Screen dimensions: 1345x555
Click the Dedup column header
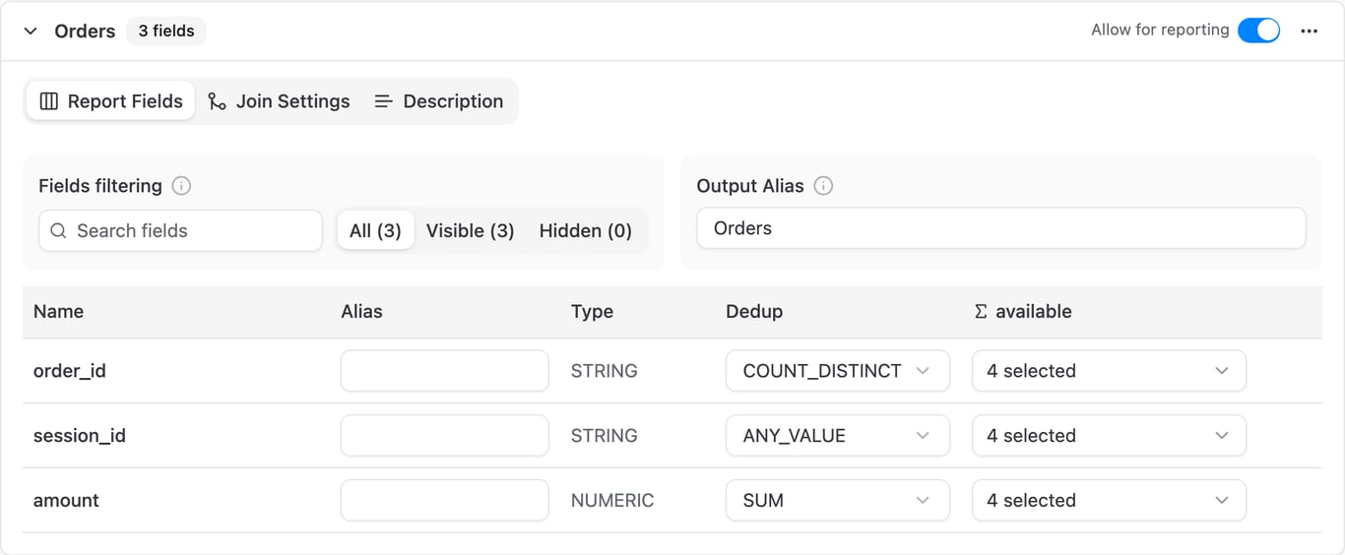(x=754, y=311)
